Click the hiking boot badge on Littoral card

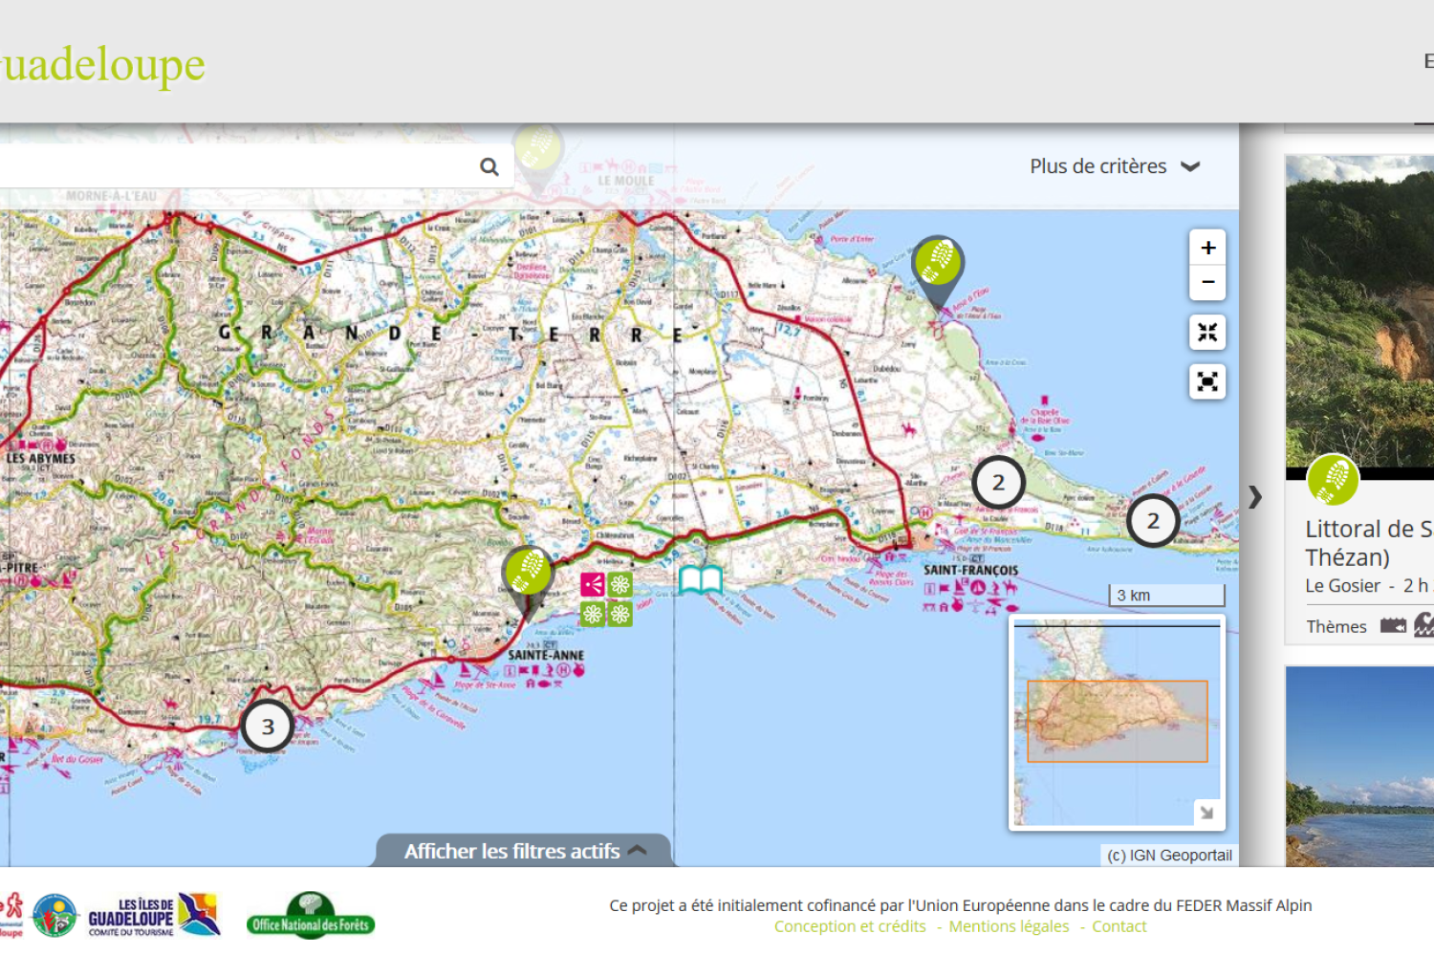[1333, 480]
